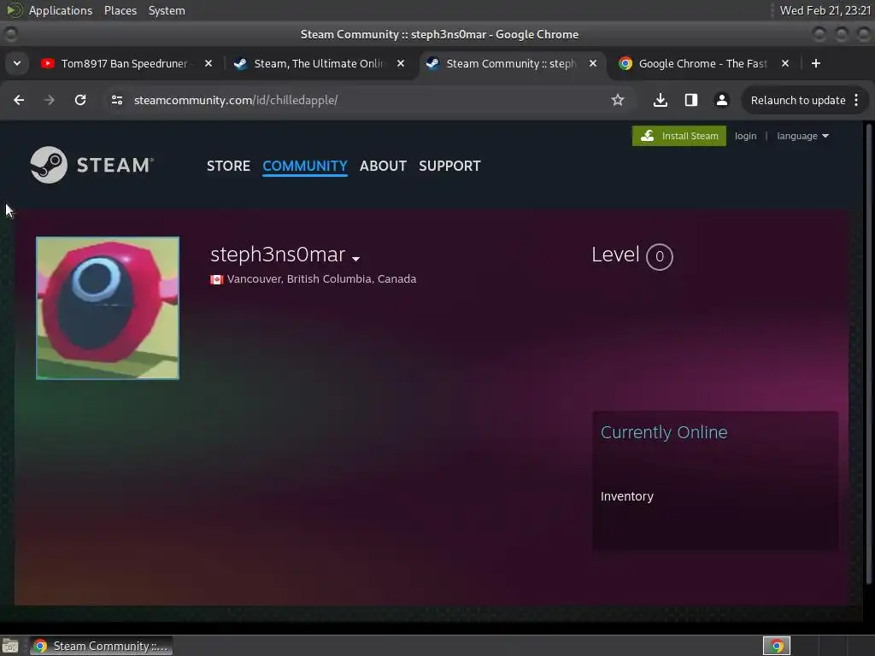The height and width of the screenshot is (656, 875).
Task: Reload the Steam Community page
Action: (80, 100)
